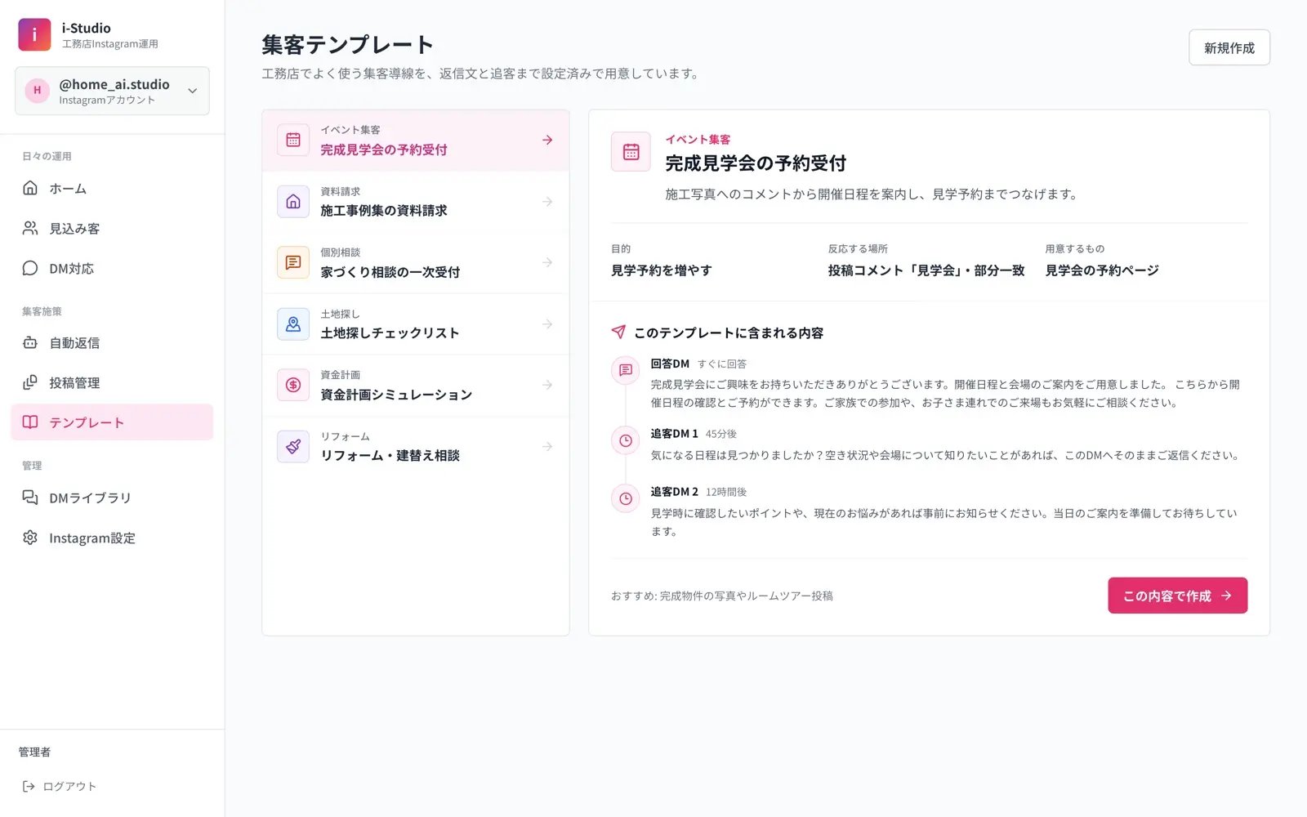Click the people icon beside 見込み客
Screen dimensions: 1307x817
point(30,228)
